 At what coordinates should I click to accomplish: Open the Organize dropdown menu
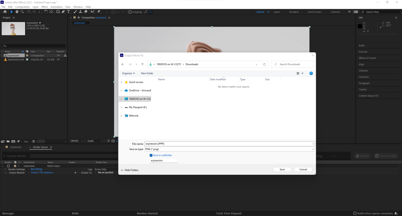point(128,73)
